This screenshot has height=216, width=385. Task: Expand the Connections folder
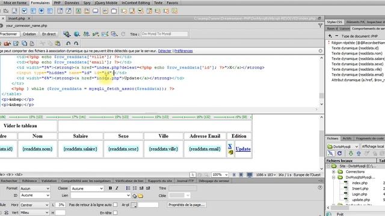334,172
